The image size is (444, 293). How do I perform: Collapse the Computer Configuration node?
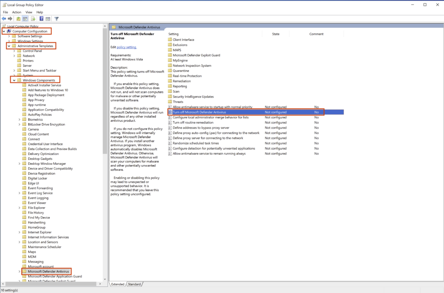(x=4, y=31)
